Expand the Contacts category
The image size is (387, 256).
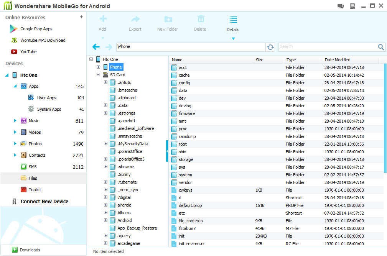[15, 155]
